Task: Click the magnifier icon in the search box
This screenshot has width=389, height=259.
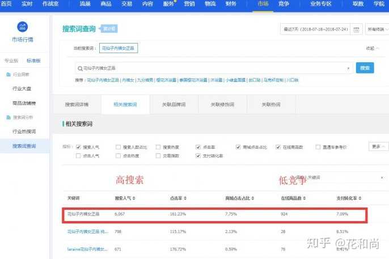Action: click(x=80, y=68)
